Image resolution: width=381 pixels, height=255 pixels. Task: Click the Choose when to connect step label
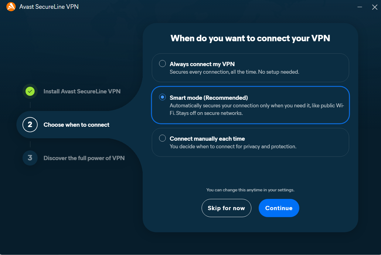76,124
